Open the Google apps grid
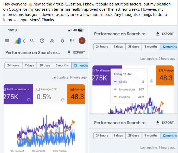Image resolution: width=178 pixels, height=153 pixels. coord(72,41)
